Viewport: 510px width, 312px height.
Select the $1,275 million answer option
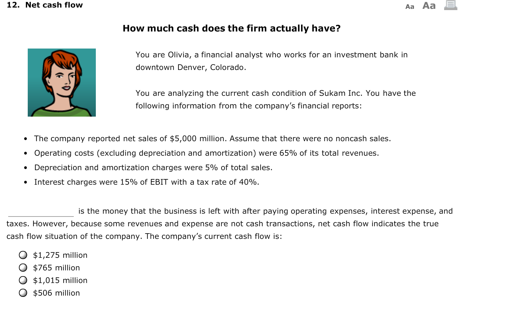click(60, 255)
